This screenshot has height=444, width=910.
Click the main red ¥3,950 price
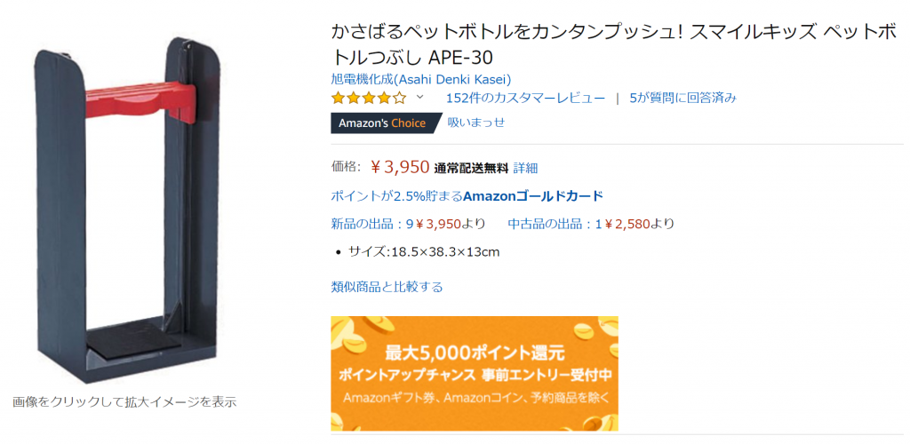[x=400, y=166]
